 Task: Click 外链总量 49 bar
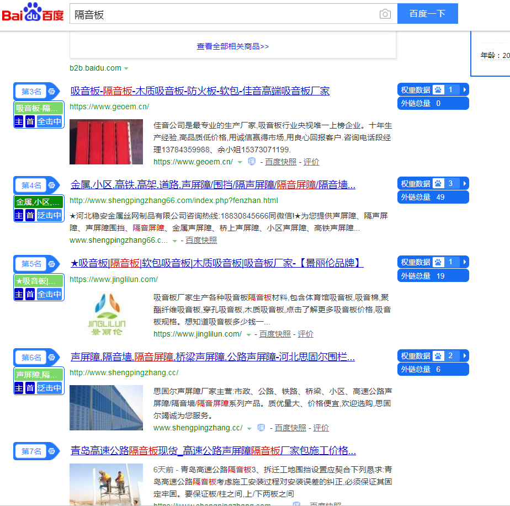point(433,197)
